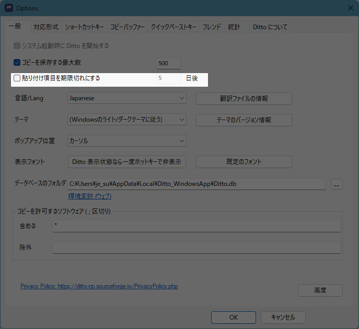Open the database folder browse button

pos(337,184)
